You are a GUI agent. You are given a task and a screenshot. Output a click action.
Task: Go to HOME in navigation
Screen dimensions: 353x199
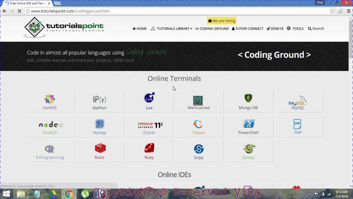[x=140, y=28]
